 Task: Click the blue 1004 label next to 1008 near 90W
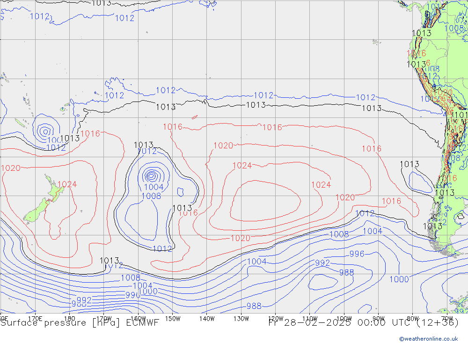[x=373, y=231]
